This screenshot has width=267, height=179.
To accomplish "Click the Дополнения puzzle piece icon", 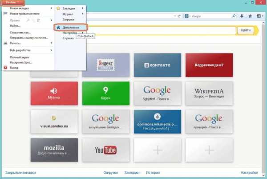I will pos(58,28).
